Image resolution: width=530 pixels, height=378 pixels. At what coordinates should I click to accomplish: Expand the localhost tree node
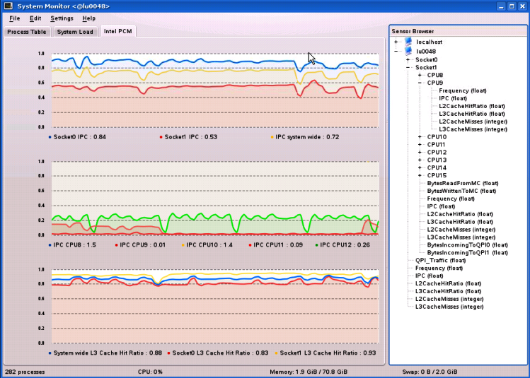396,43
